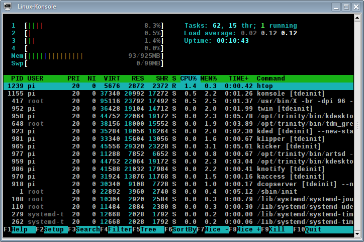Screen dimensions: 364x242
Task: Click the PRI column header
Action: pyautogui.click(x=73, y=78)
